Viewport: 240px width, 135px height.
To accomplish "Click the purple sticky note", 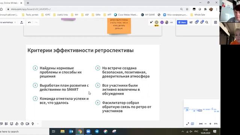I will pos(68,19).
